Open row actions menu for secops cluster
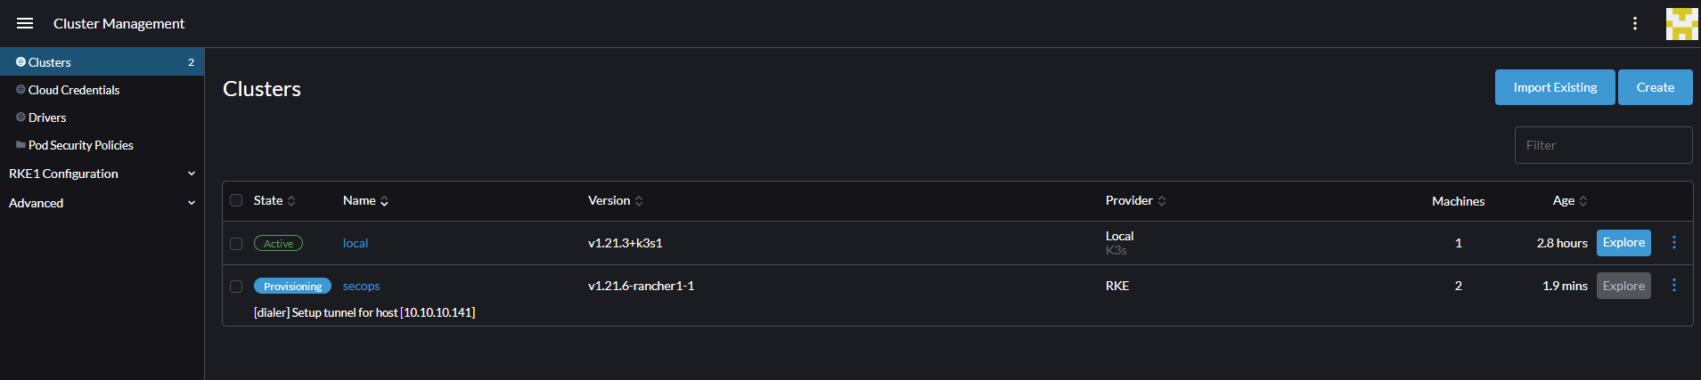Viewport: 1701px width, 380px height. [1674, 285]
